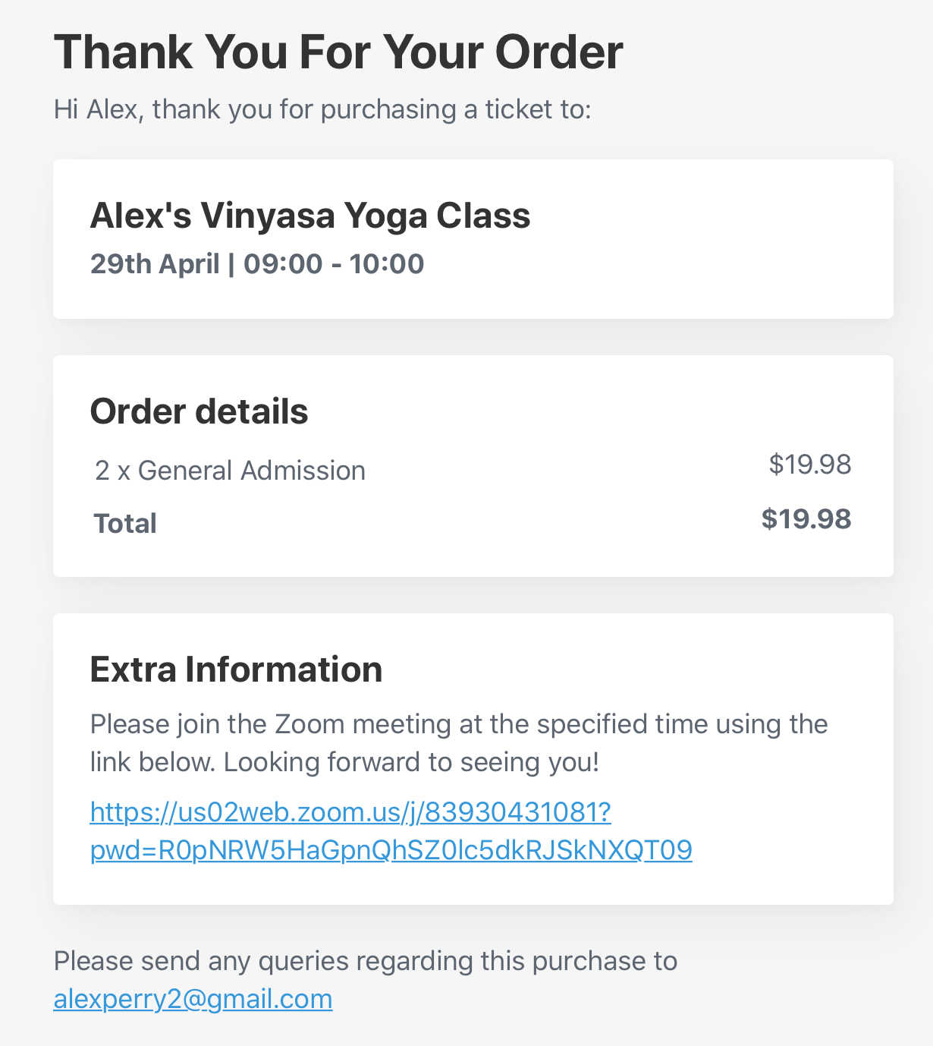Click the 'Please send any queries' text

tap(366, 961)
